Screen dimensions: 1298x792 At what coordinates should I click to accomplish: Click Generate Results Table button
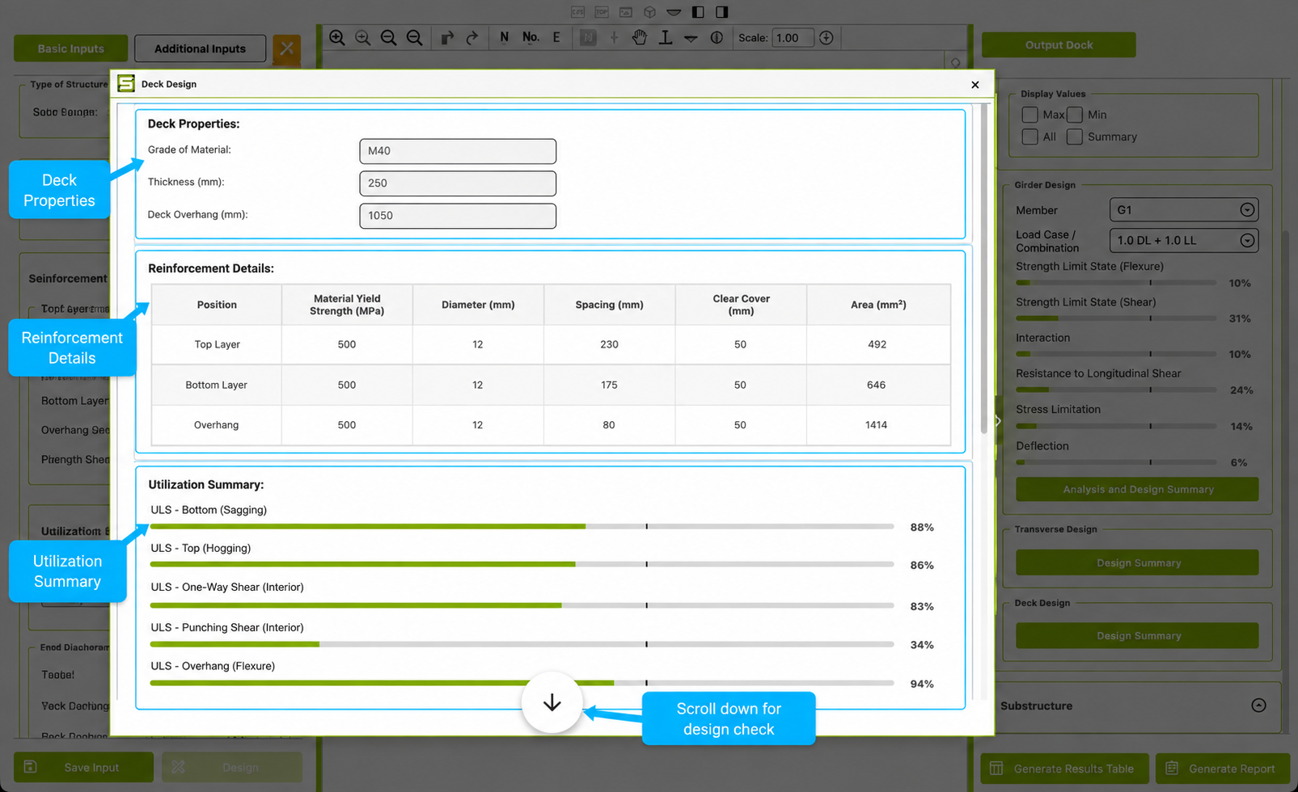pos(1064,769)
